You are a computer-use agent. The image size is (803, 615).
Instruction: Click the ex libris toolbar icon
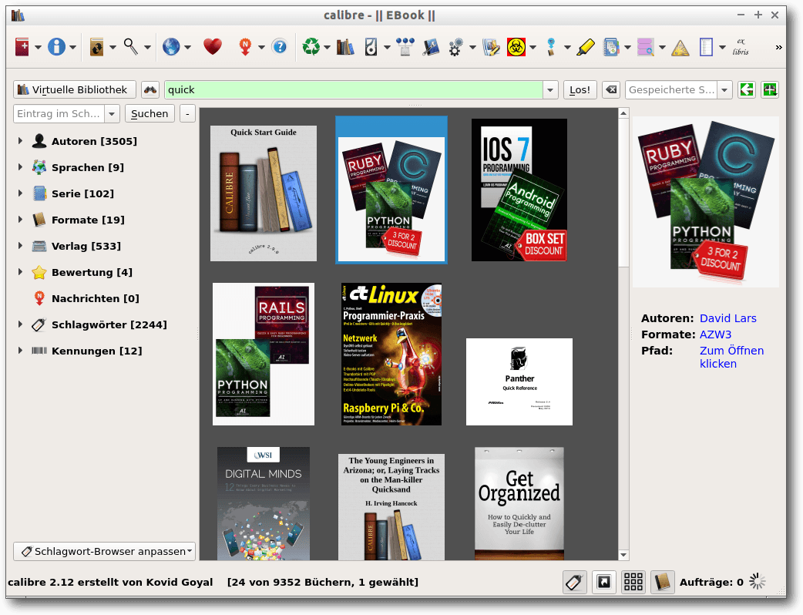741,46
